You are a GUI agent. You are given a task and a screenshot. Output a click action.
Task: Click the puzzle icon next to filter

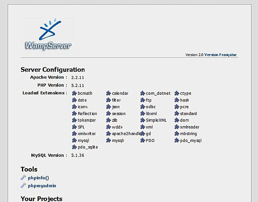click(108, 100)
